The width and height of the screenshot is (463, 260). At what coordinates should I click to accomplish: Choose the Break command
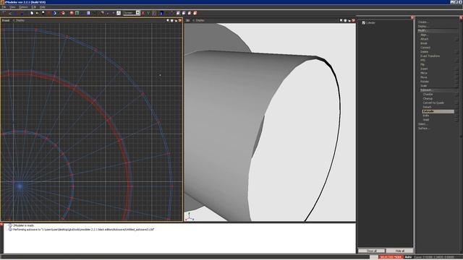point(424,43)
